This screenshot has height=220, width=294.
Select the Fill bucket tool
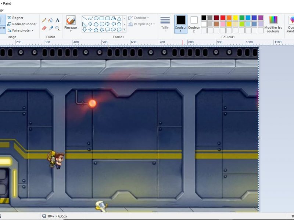[x=51, y=20]
